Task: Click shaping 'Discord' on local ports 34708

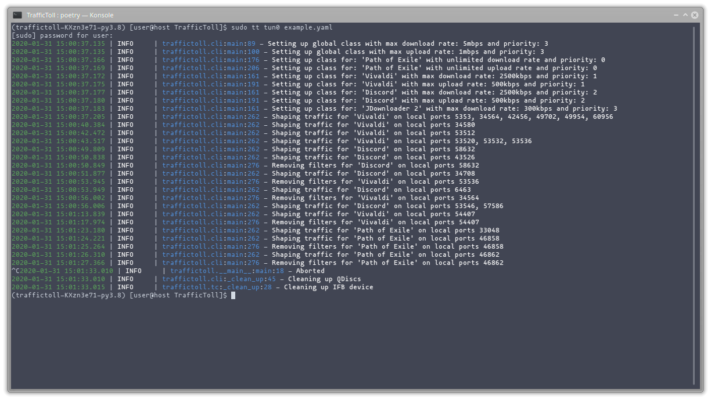Action: (x=243, y=173)
